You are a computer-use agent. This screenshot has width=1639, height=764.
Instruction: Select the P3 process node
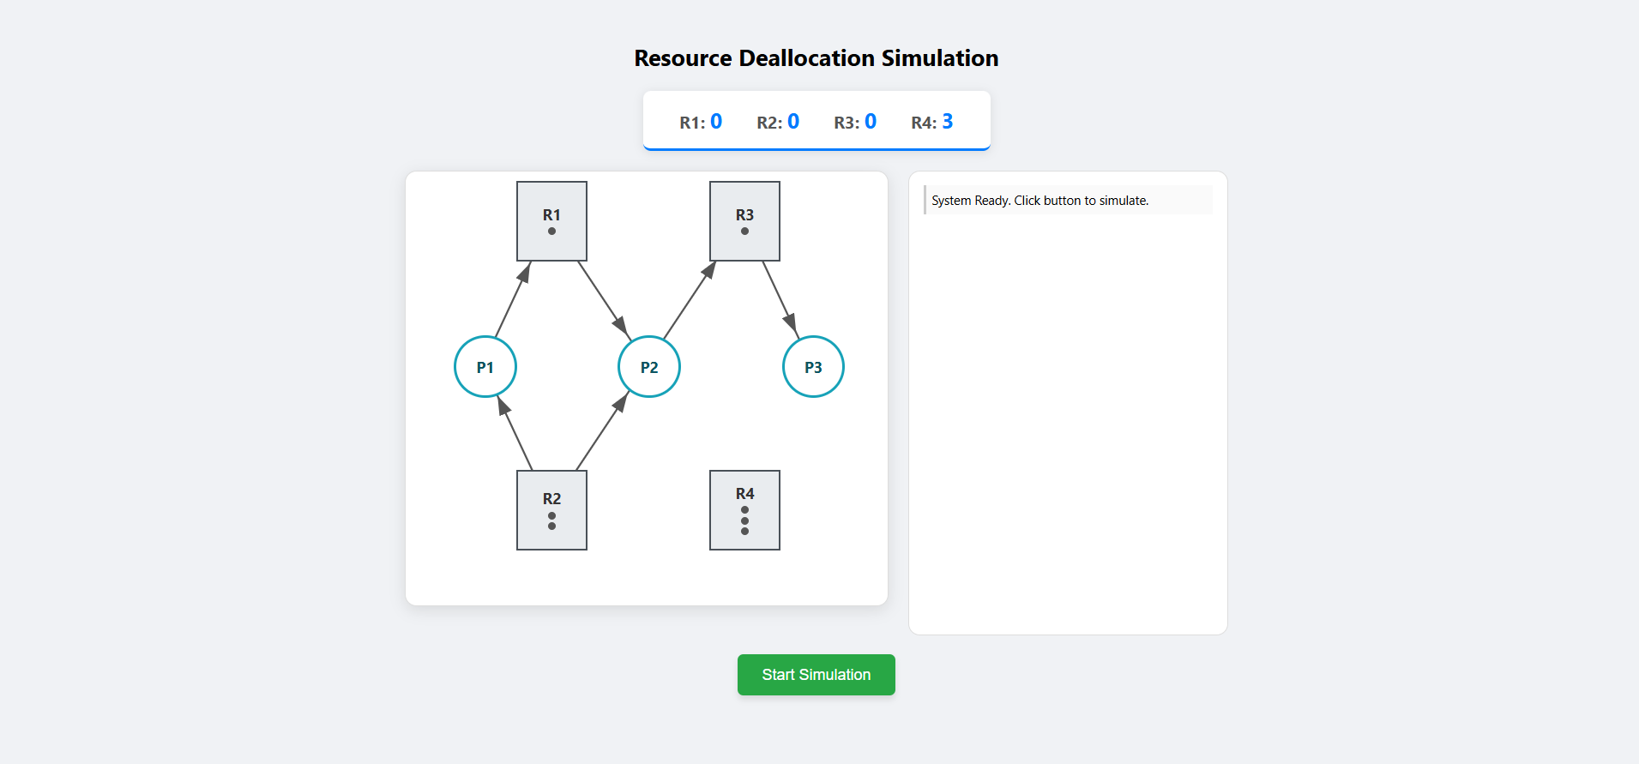(x=813, y=367)
